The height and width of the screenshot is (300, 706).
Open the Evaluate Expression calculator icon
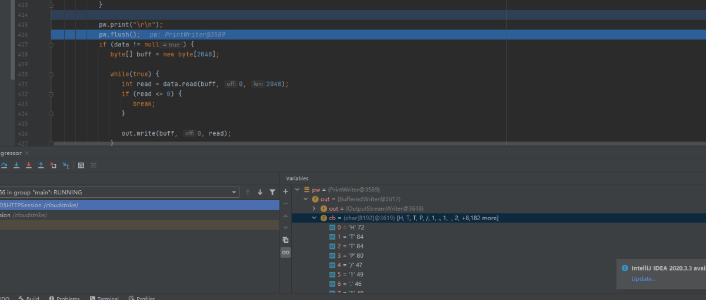click(81, 166)
